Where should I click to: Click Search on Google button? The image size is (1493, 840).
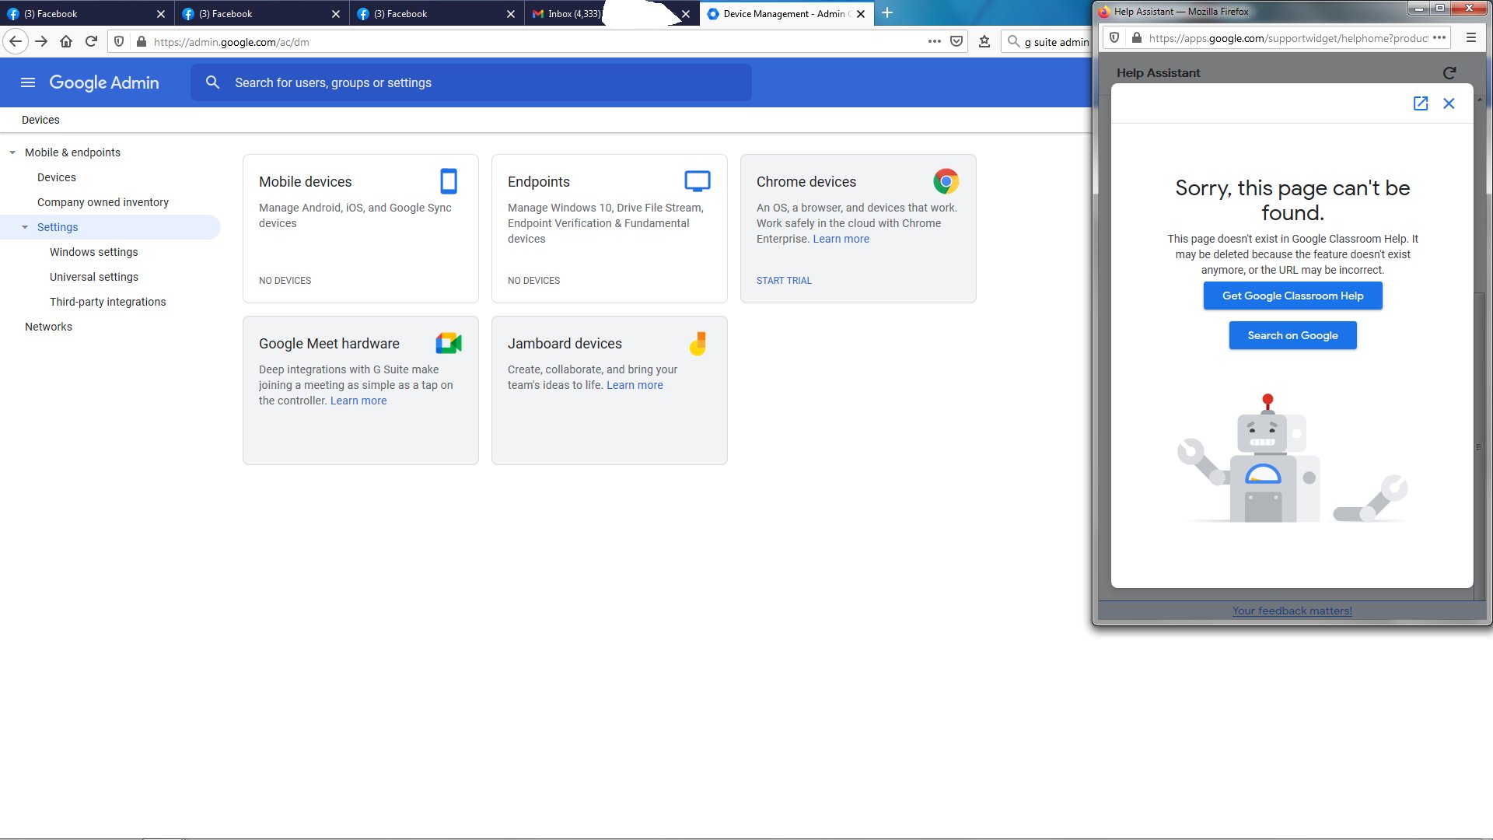(1292, 334)
